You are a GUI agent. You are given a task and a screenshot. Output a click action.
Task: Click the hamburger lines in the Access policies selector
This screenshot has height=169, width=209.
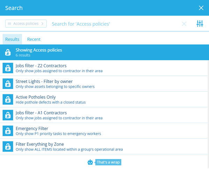(9, 24)
